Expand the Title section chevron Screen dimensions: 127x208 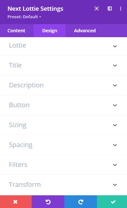115,66
